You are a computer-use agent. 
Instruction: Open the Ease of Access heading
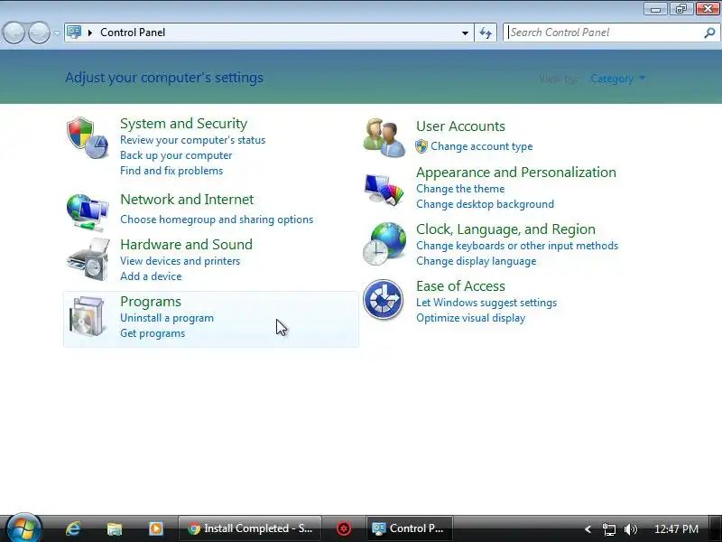460,286
